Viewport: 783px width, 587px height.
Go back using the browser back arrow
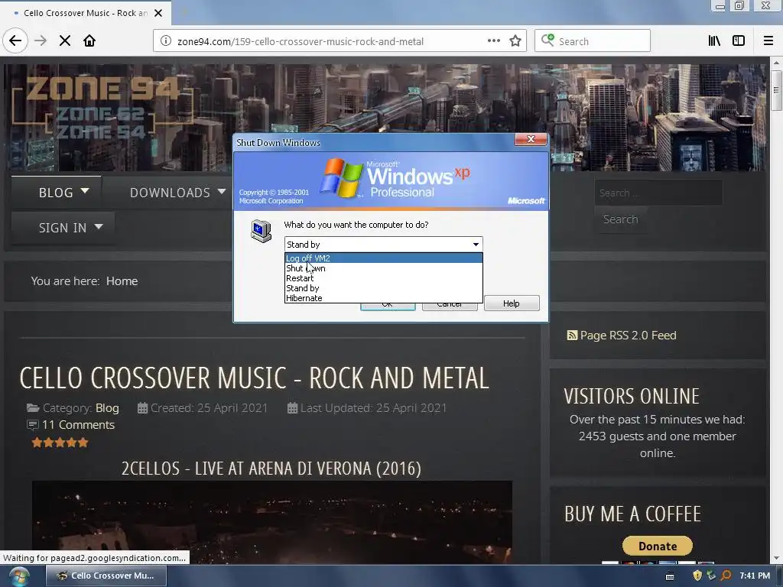coord(15,41)
